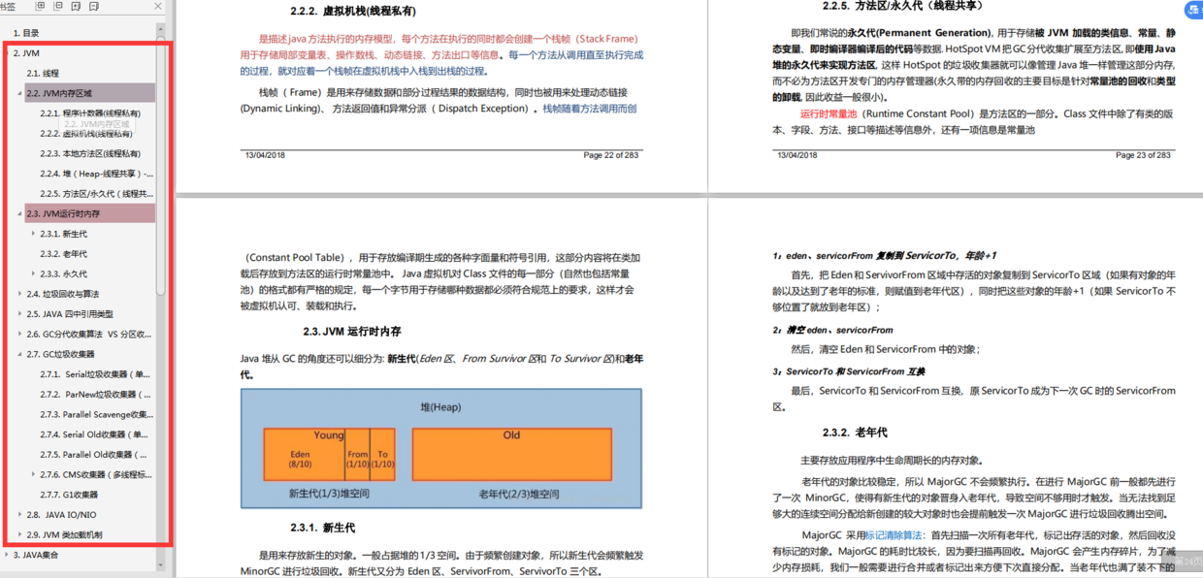Image resolution: width=1203 pixels, height=578 pixels.
Task: Expand the 2.8. JAVA IO/NIO bookmark
Action: [x=19, y=515]
